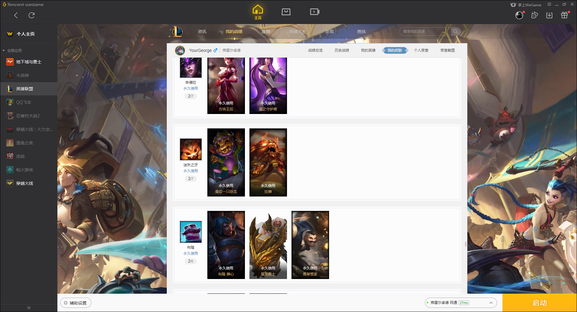The image size is (577, 312).
Task: Open the 掌上WeGame mobile link
Action: pyautogui.click(x=526, y=5)
